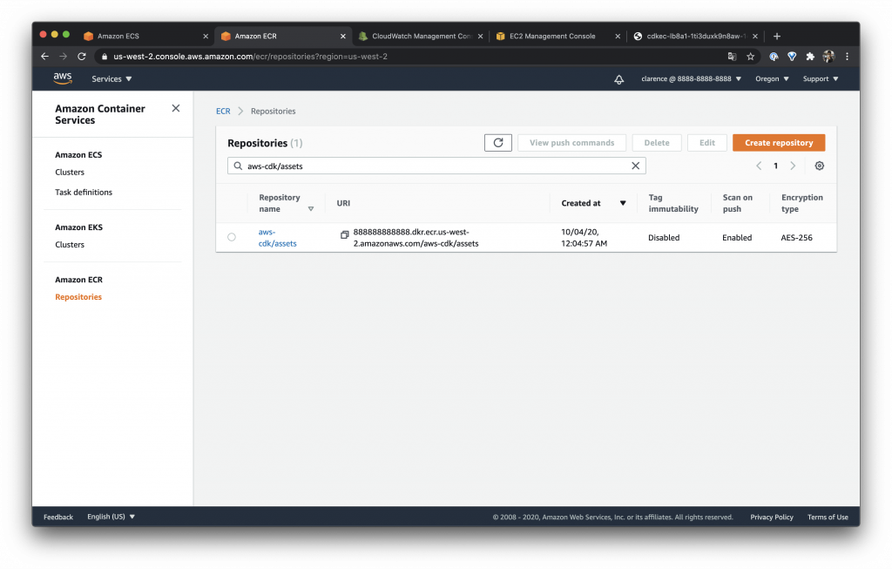
Task: Click the Enabled scan on push cell
Action: (x=737, y=237)
